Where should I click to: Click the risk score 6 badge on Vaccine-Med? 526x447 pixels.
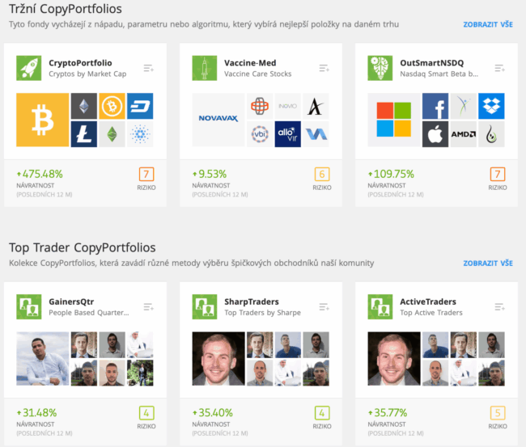(x=322, y=175)
